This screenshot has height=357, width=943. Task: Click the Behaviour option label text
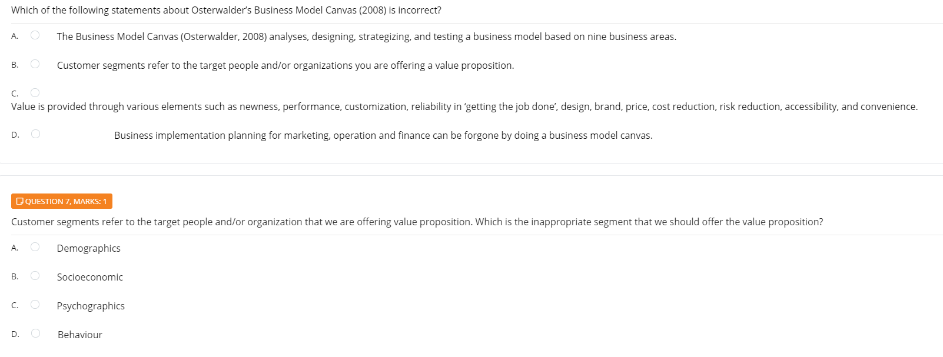pos(79,335)
